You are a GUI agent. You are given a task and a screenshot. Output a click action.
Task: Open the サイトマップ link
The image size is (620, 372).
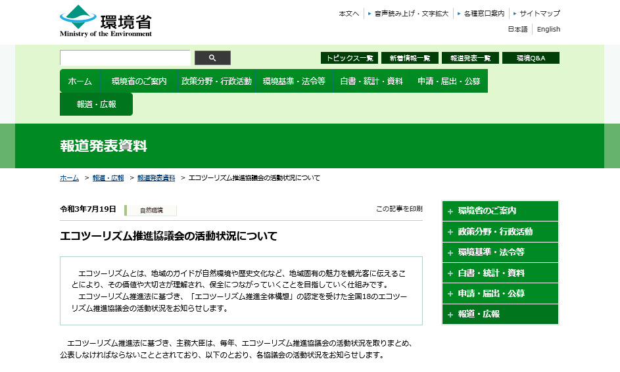click(539, 13)
